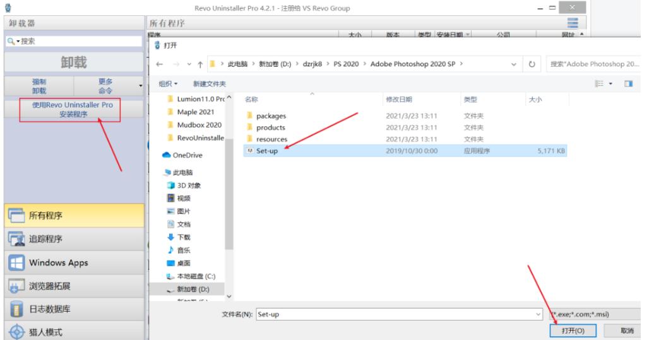Toggle the preview pane icon

[x=629, y=84]
